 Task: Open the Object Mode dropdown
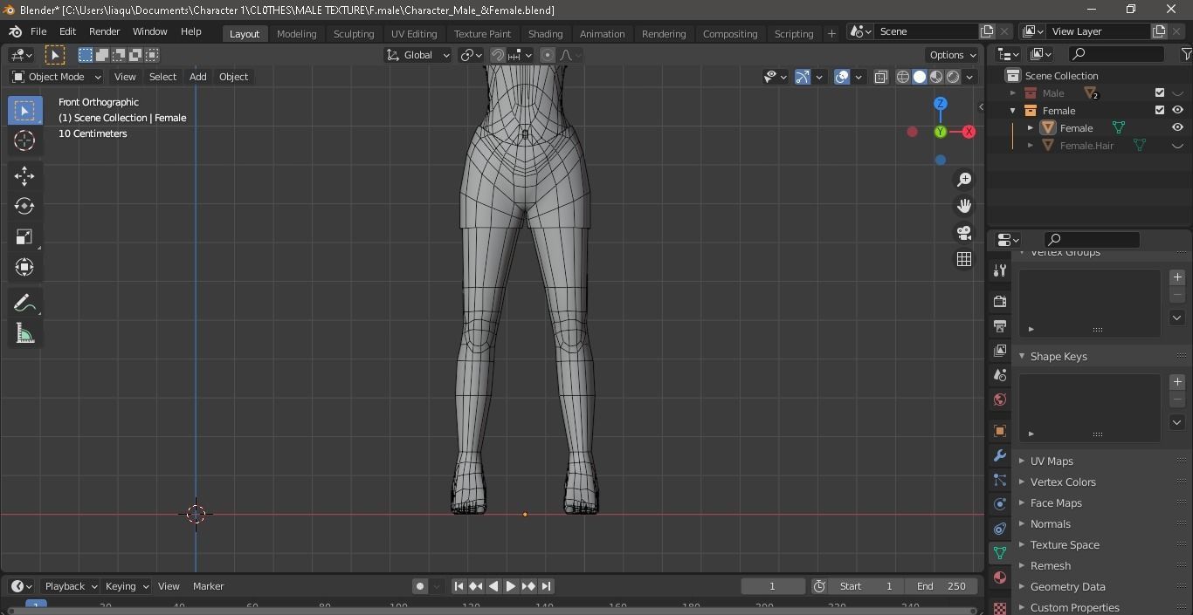coord(57,77)
